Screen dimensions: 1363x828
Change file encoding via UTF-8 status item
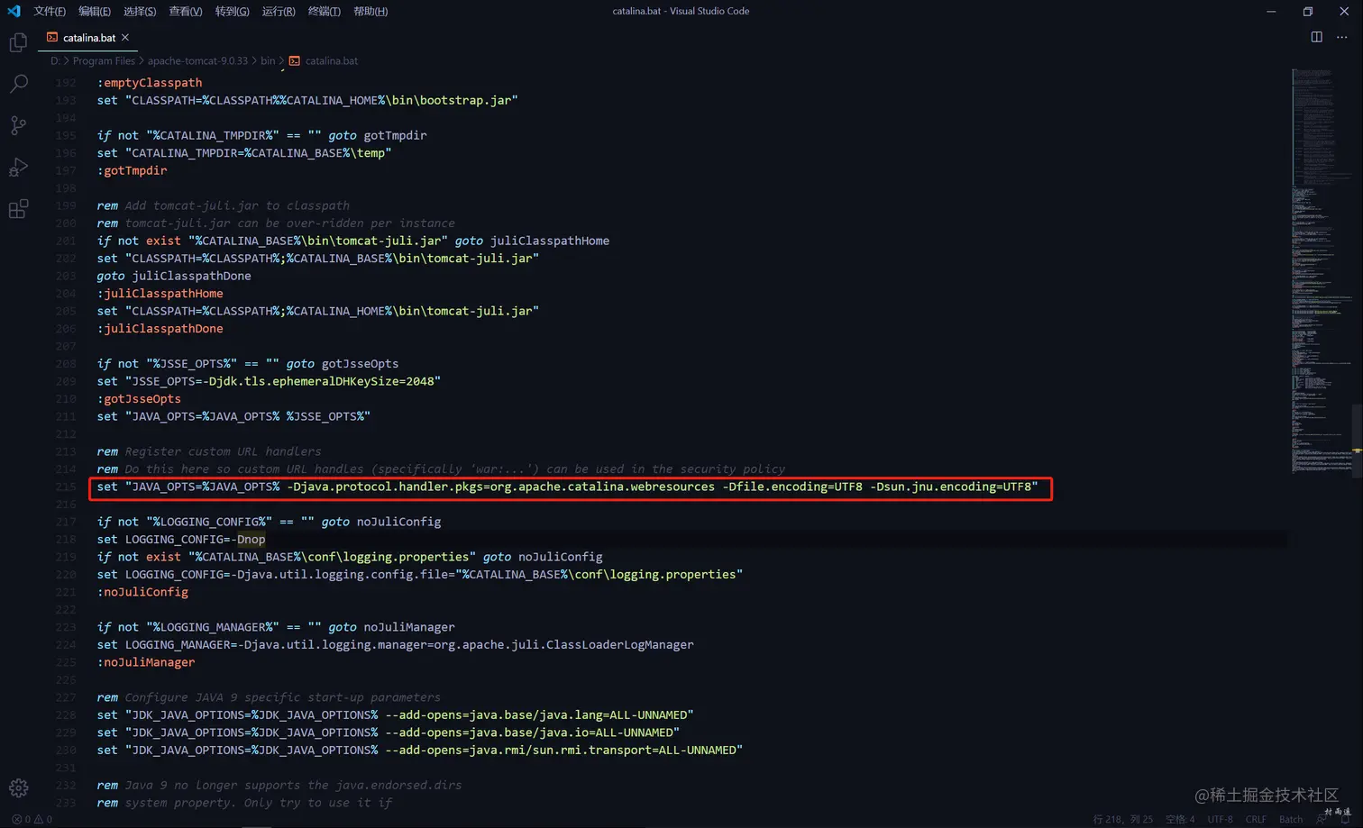pos(1220,819)
